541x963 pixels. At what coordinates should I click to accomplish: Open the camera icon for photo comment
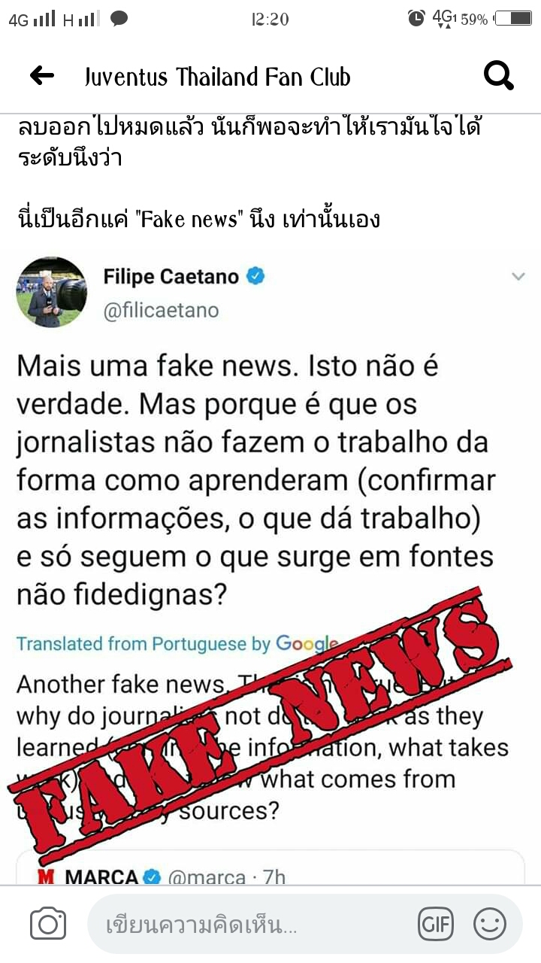point(48,924)
